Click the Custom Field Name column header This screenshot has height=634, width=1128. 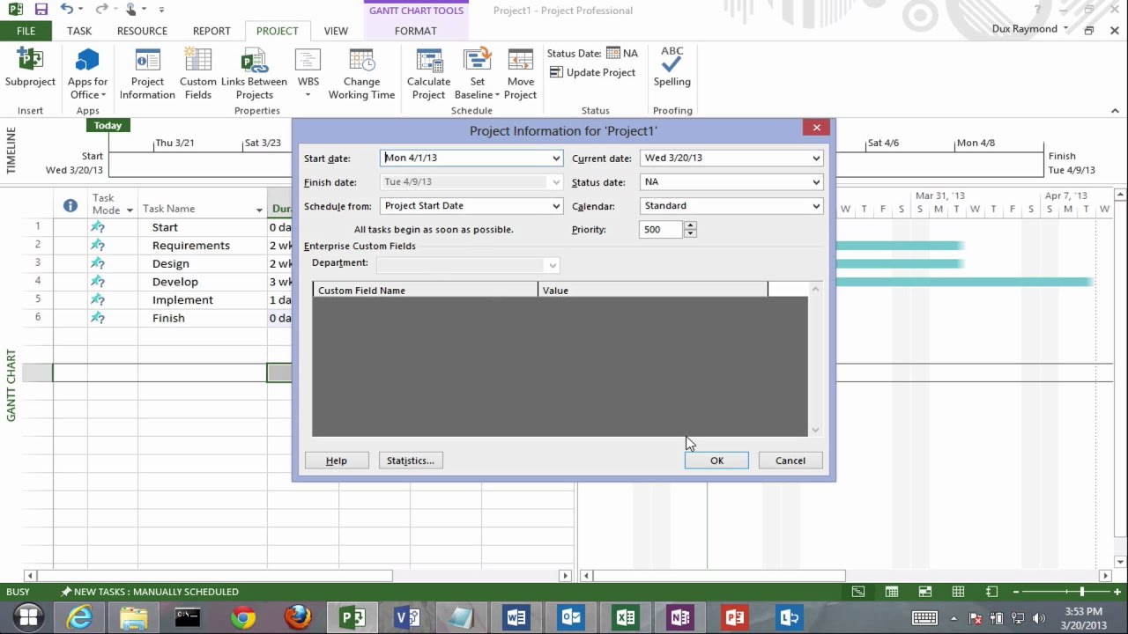click(x=425, y=290)
